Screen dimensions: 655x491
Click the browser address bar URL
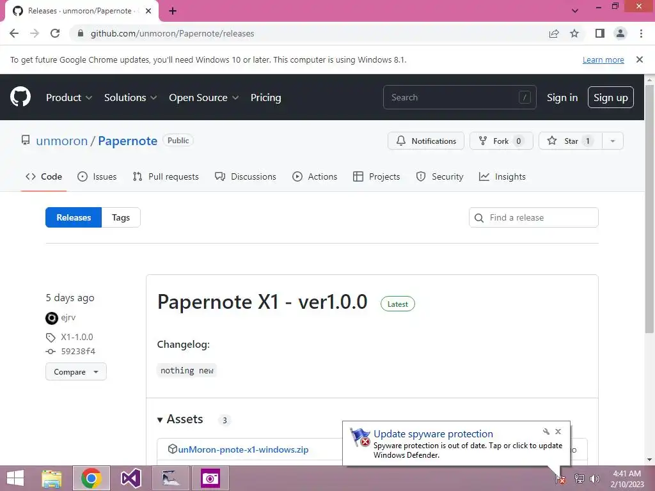click(x=172, y=33)
